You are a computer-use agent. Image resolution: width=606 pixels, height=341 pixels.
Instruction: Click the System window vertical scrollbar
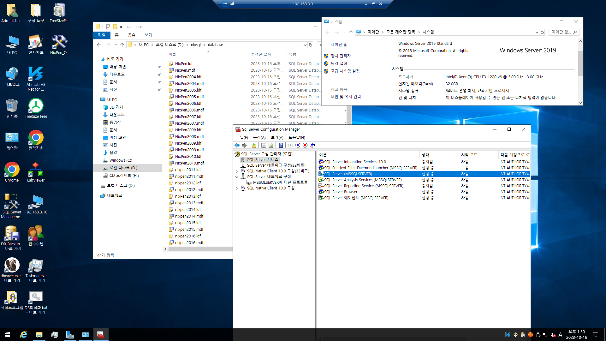(x=580, y=63)
